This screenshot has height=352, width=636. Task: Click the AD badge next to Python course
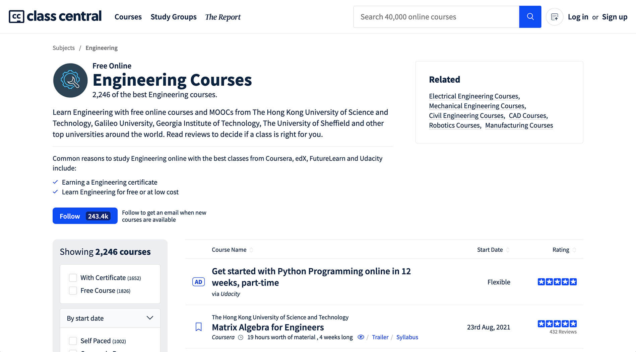198,282
